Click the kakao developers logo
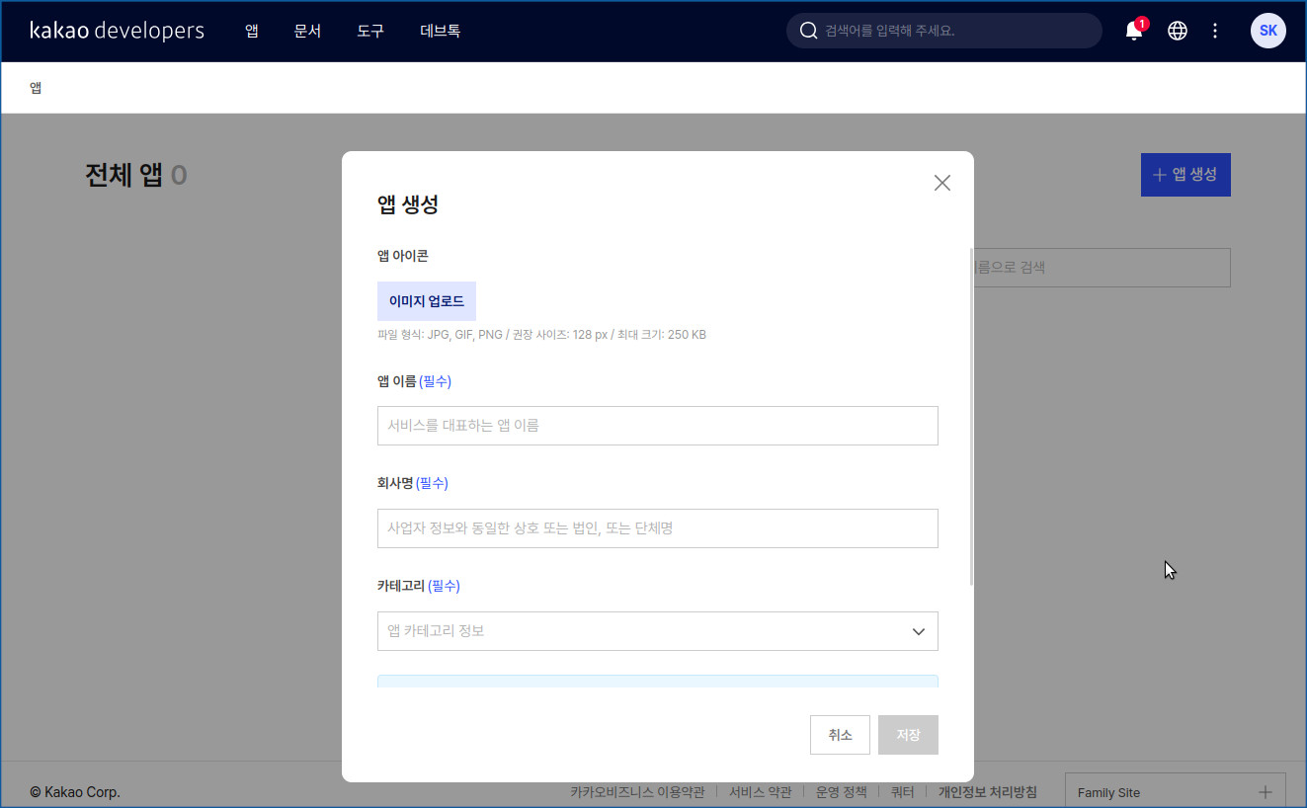 (117, 31)
